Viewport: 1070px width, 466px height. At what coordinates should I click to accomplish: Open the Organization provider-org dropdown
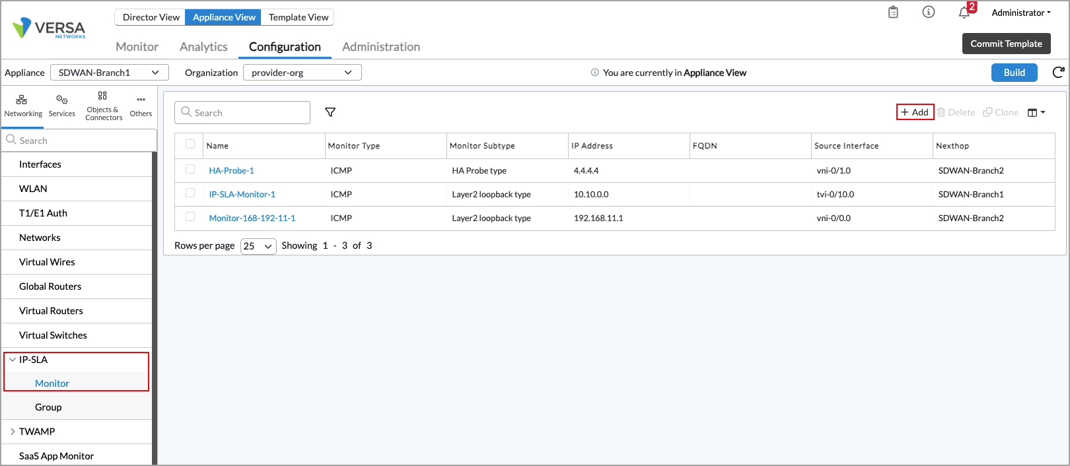pyautogui.click(x=303, y=73)
